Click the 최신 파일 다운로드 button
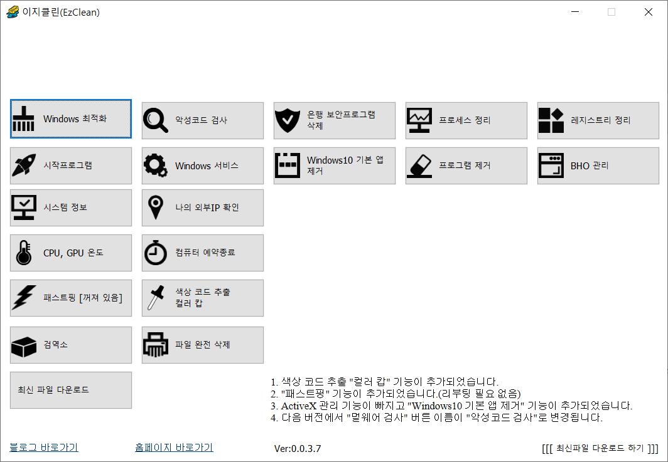 [x=71, y=390]
